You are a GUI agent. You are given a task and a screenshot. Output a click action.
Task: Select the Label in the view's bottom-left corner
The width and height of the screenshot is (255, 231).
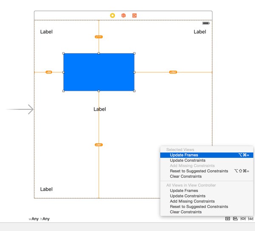46,189
